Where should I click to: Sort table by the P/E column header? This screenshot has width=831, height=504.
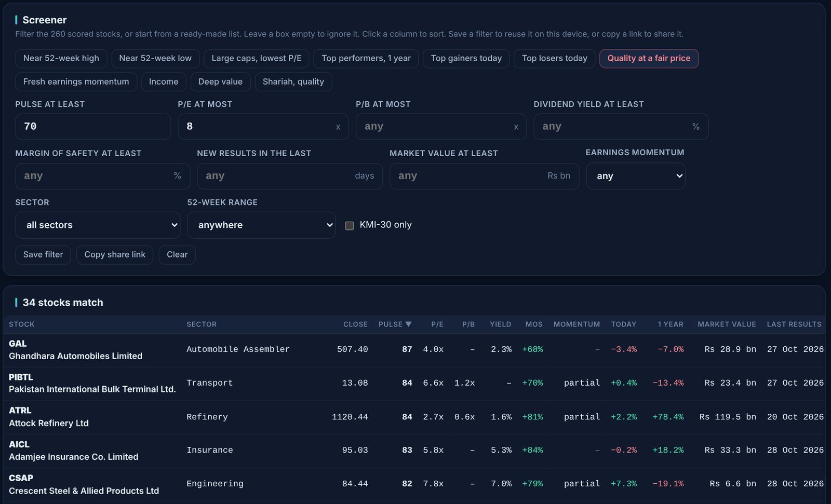[x=437, y=324]
